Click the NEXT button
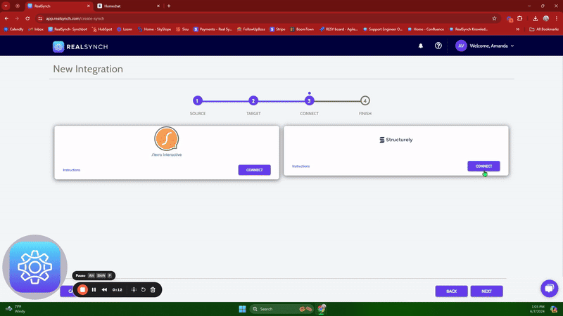Screen dimensions: 563x316 pyautogui.click(x=486, y=291)
